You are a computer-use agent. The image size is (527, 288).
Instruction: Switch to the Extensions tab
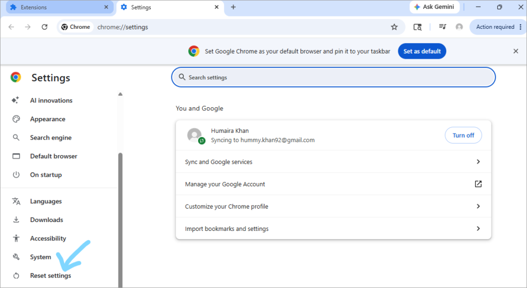point(60,7)
